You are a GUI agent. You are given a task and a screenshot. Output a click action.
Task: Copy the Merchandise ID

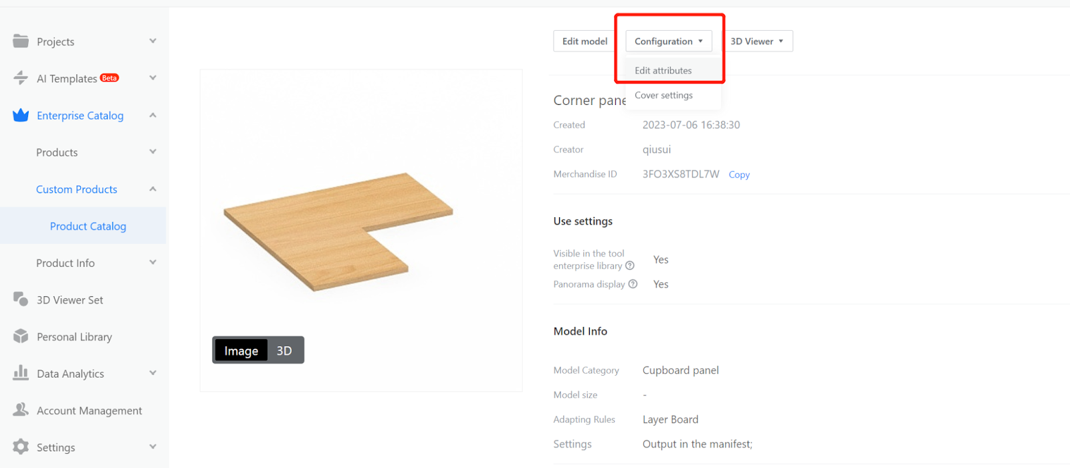739,174
